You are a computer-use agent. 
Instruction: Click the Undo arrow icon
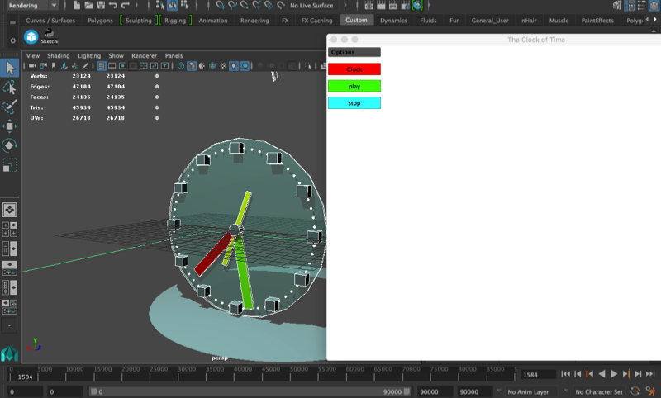(x=113, y=5)
